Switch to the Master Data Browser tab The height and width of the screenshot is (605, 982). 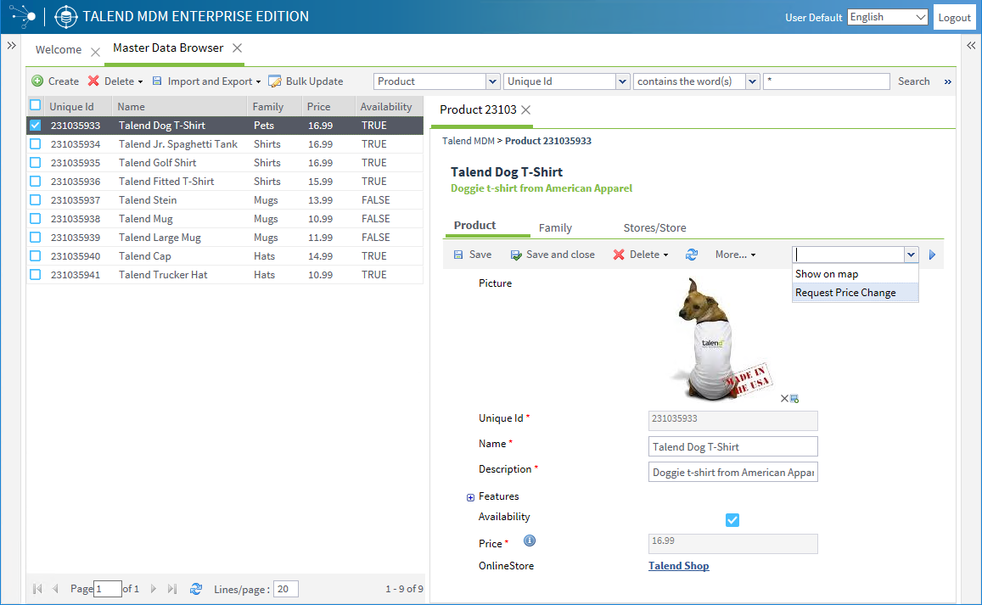tap(168, 48)
